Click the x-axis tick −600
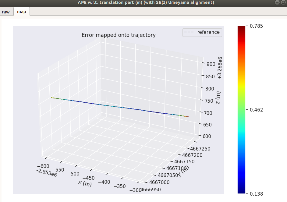This screenshot has width=287, height=202. 43,166
